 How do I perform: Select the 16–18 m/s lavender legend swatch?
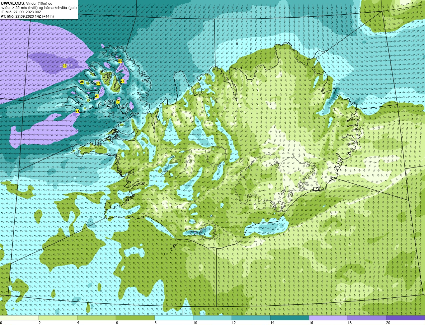coord(328,318)
